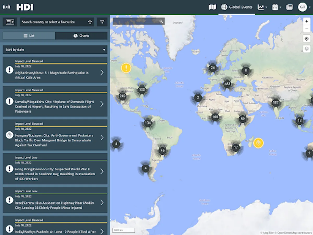The width and height of the screenshot is (313, 235).
Task: Click the locate me target icon on map
Action: [x=306, y=39]
